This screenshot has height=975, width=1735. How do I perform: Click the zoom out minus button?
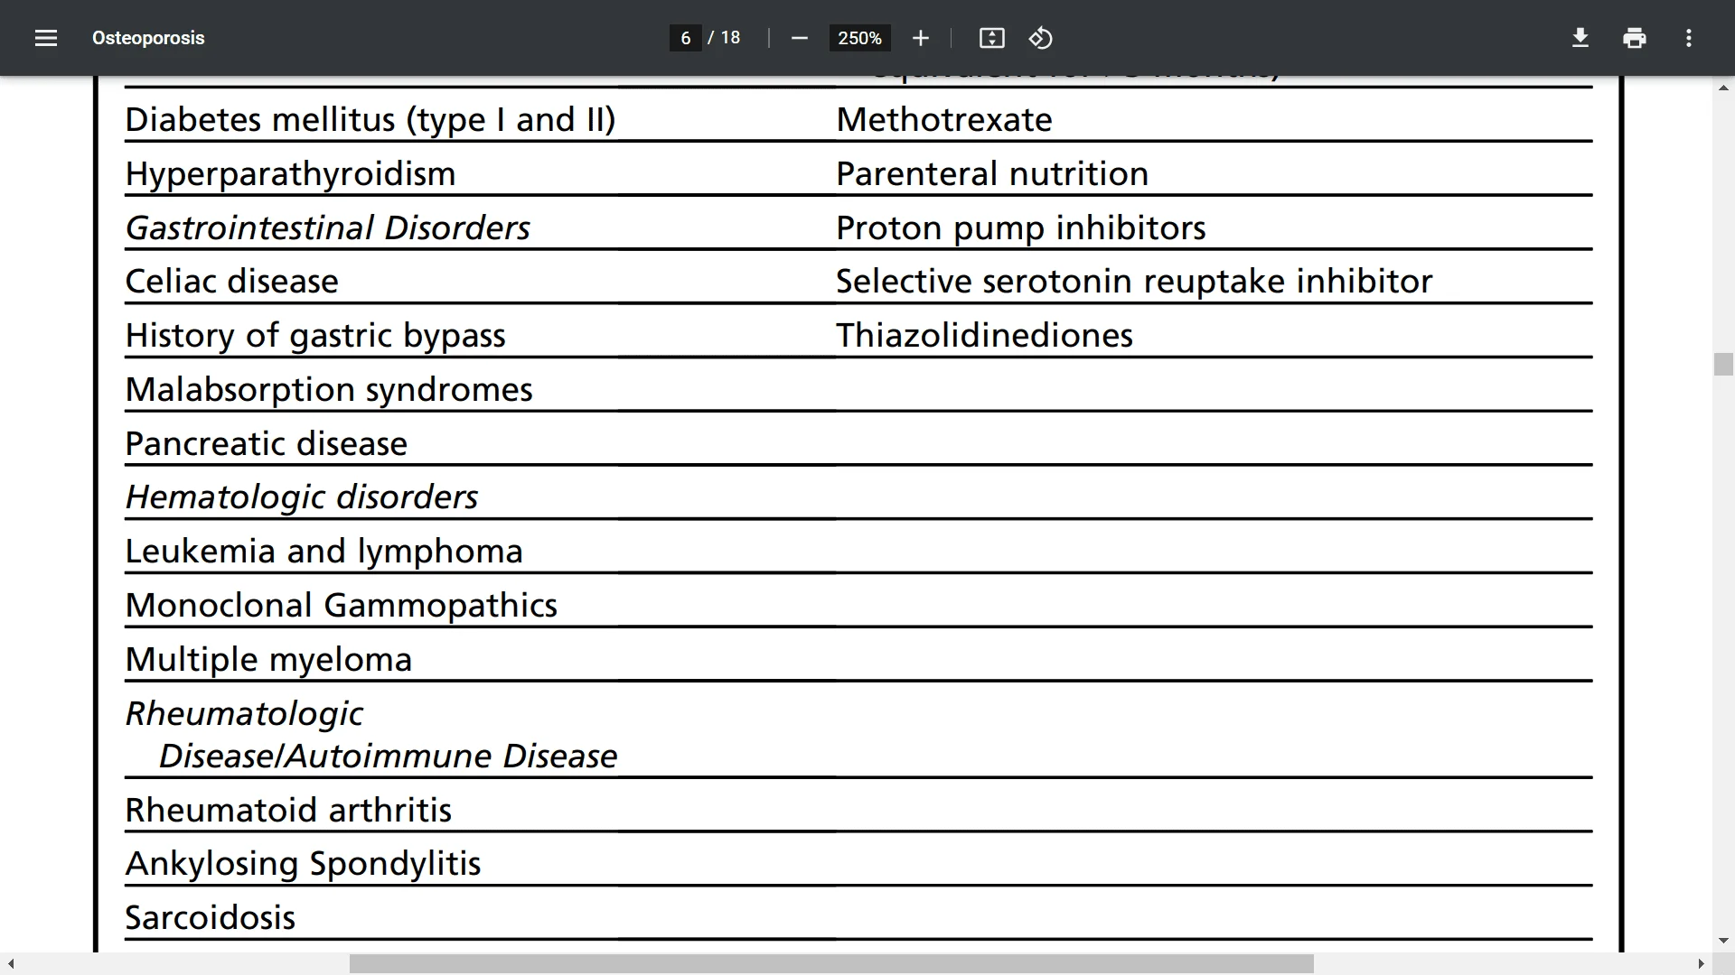[799, 38]
